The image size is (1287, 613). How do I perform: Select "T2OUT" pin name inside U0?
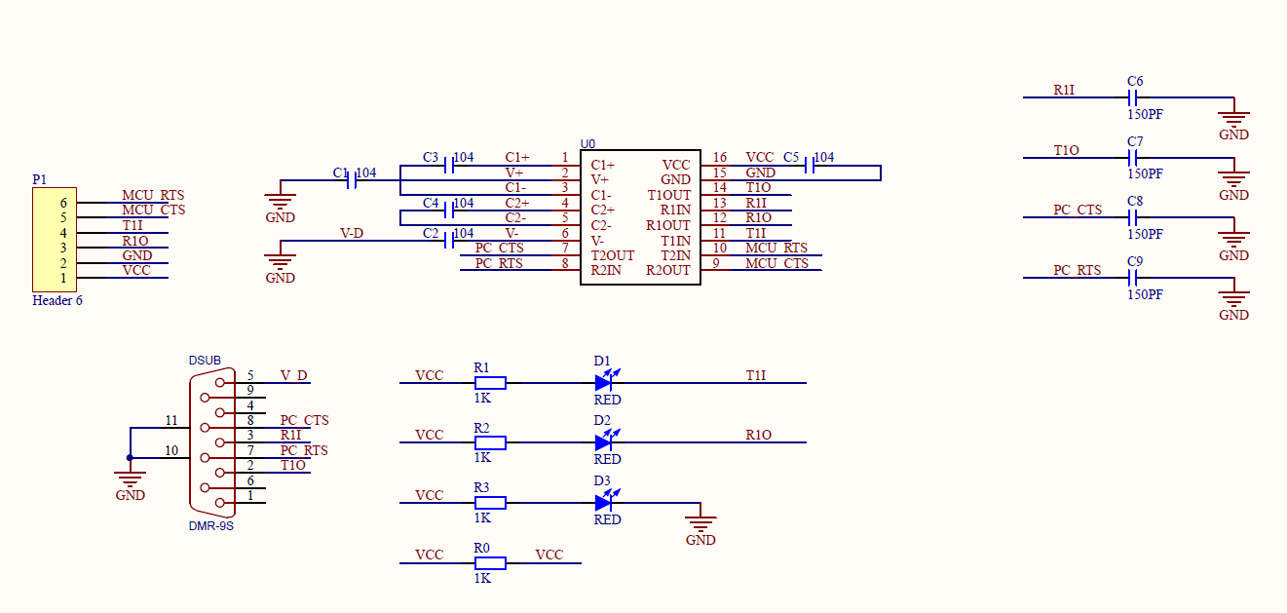point(613,255)
